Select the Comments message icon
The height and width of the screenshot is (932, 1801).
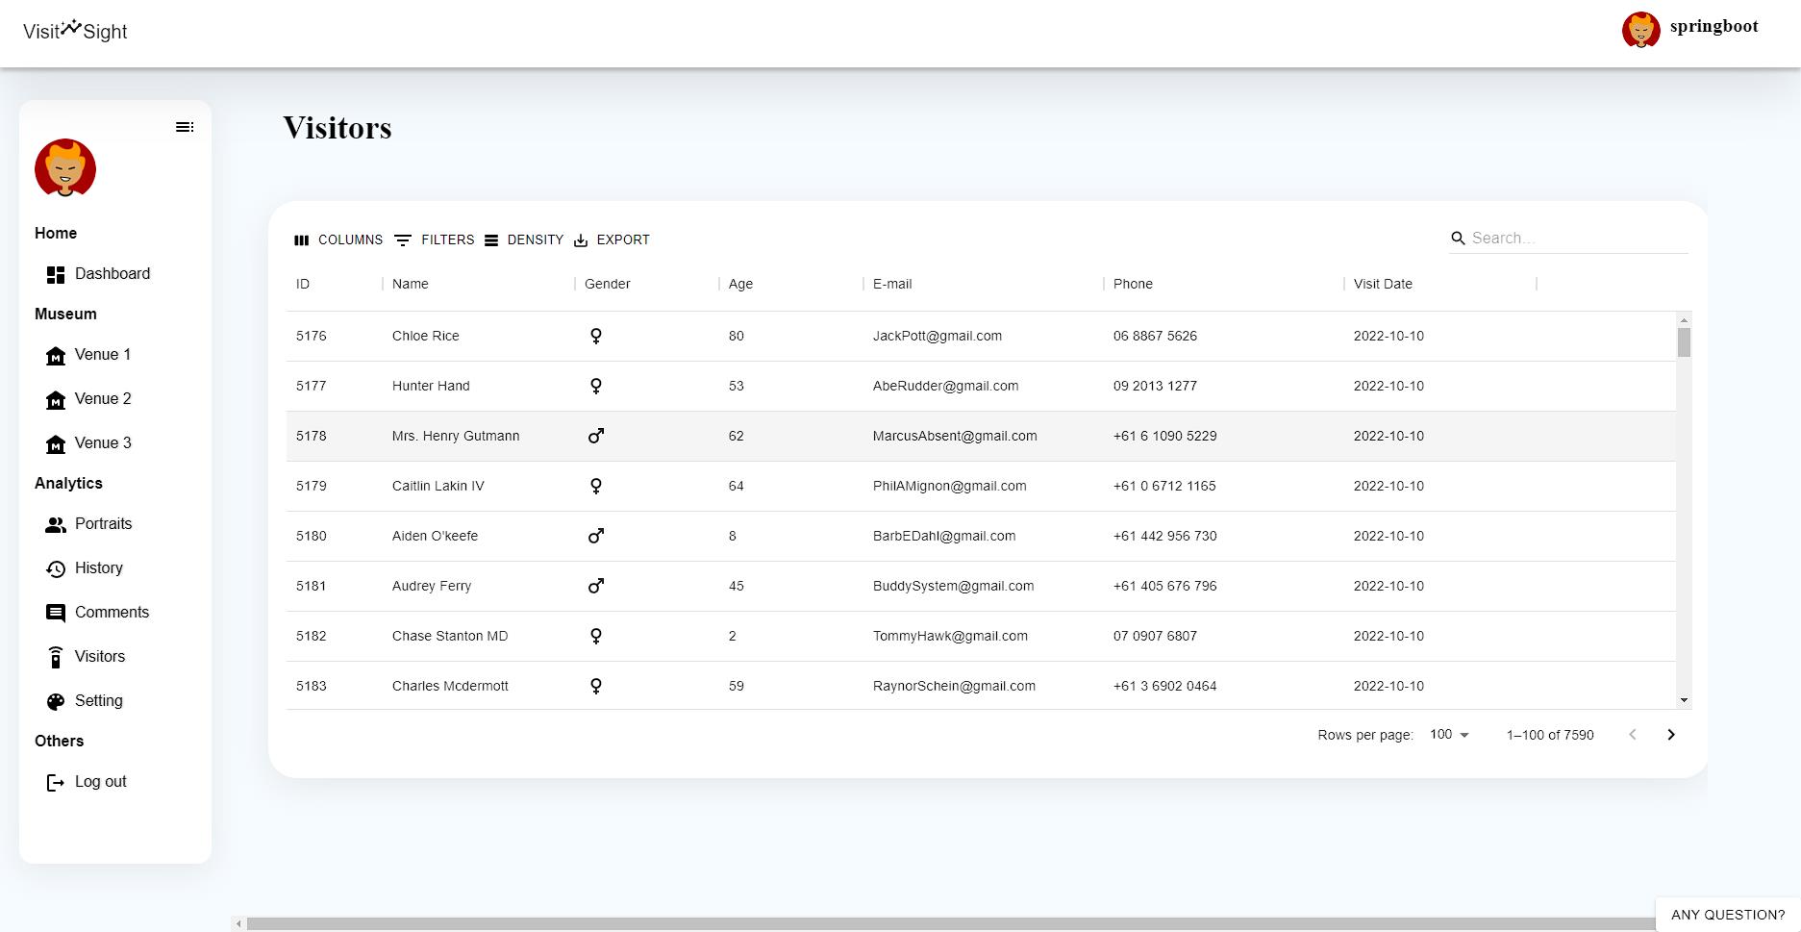(55, 612)
